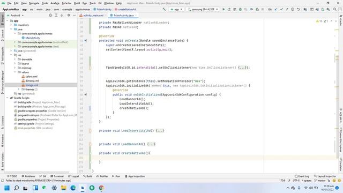343x193 pixels.
Task: Switch to the activity_main.xml tab
Action: 93,16
